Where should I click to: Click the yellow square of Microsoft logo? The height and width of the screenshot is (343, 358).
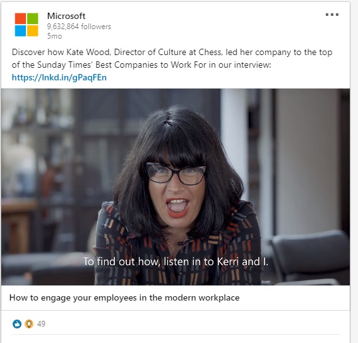32,30
